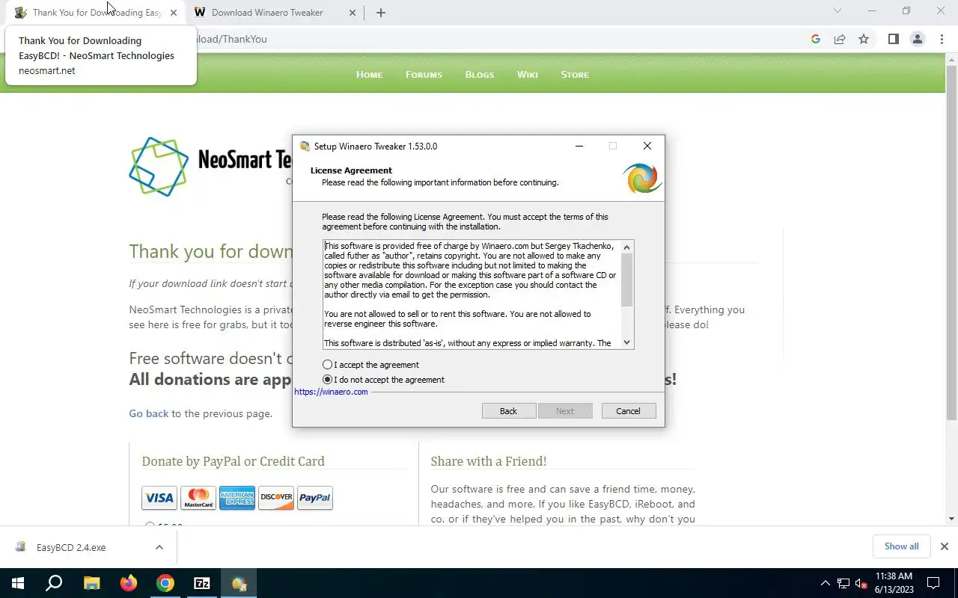Viewport: 958px width, 598px height.
Task: Switch to Download Winaero Tweaker tab
Action: 267,13
